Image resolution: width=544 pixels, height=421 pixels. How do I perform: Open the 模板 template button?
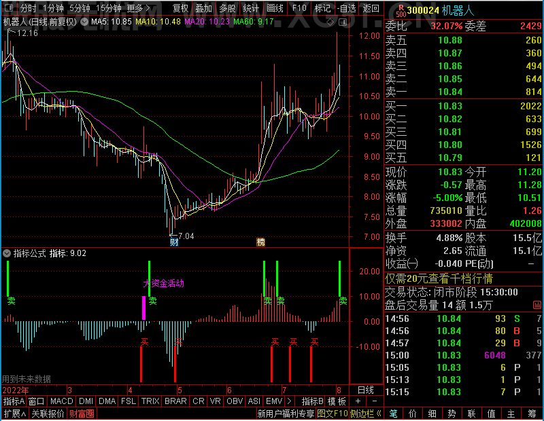337,401
